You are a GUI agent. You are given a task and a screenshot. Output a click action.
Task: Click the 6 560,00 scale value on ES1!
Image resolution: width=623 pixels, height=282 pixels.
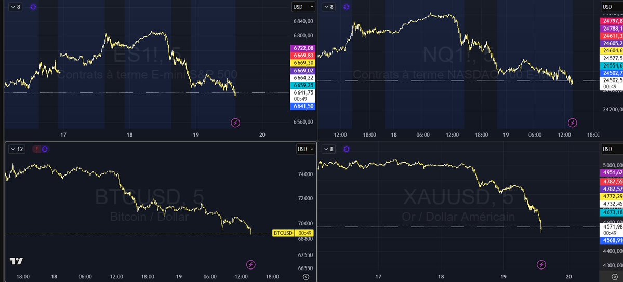pyautogui.click(x=303, y=122)
